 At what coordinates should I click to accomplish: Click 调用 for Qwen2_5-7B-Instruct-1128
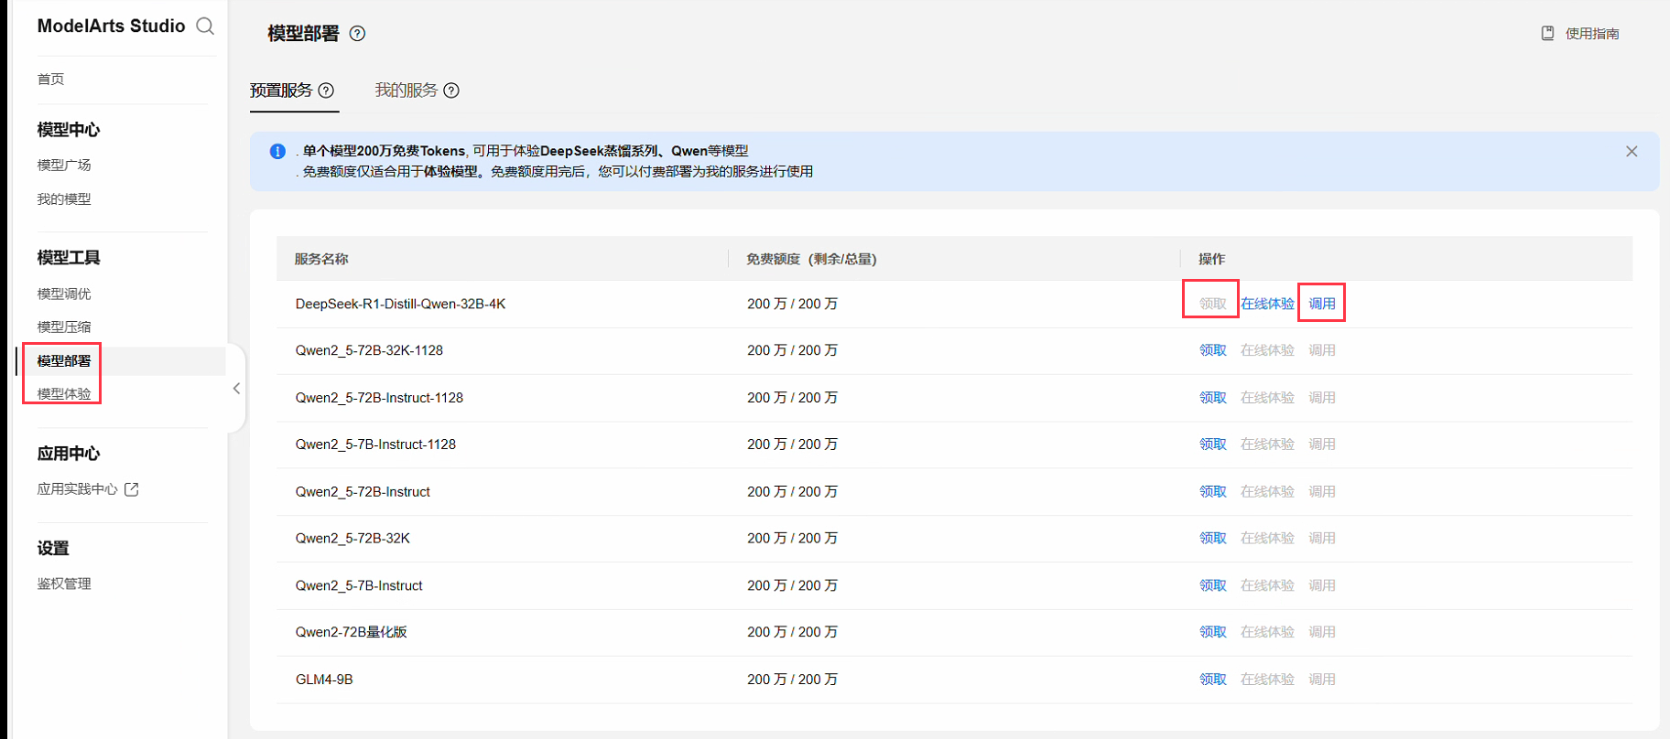tap(1322, 444)
